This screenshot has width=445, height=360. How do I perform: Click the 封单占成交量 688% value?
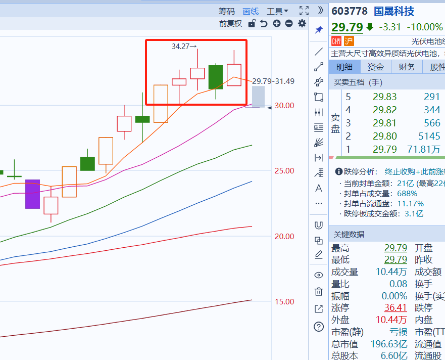point(407,194)
